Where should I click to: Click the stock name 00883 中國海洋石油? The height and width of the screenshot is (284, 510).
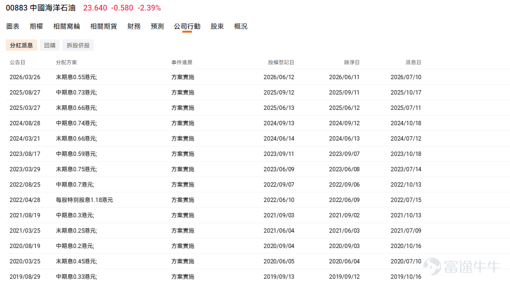[41, 8]
